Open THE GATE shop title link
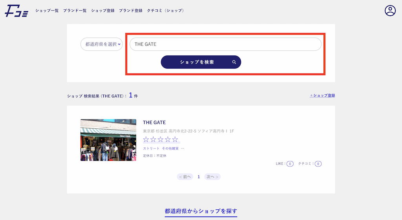Viewport: 402px width, 220px height. pyautogui.click(x=154, y=123)
